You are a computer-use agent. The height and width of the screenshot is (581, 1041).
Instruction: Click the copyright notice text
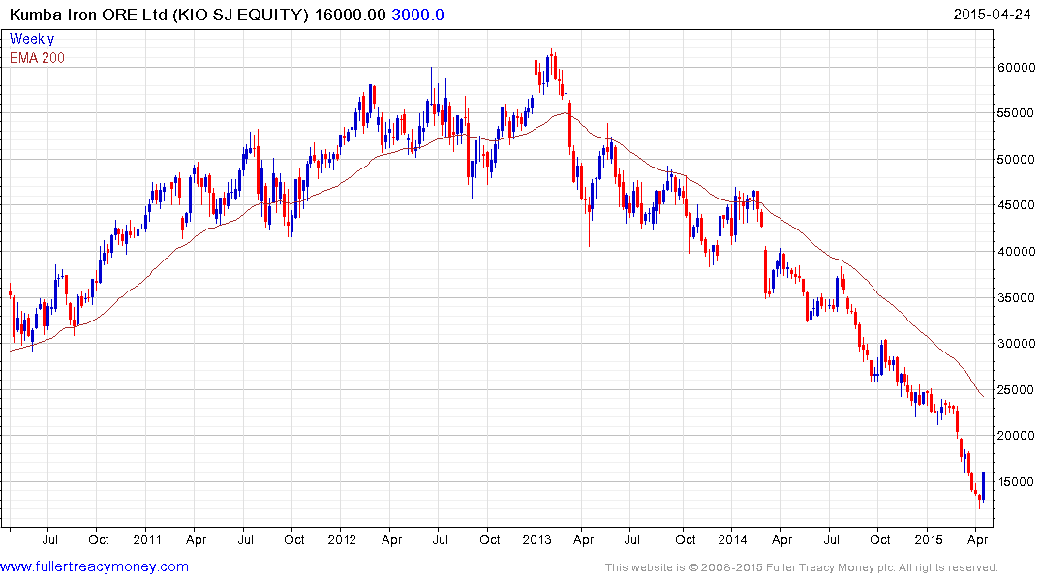(802, 567)
